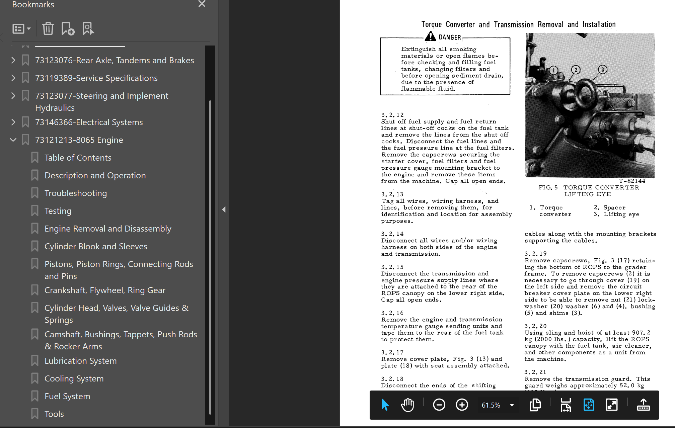Collapse the bookmarks pane with arrow
675x428 pixels.
(224, 209)
